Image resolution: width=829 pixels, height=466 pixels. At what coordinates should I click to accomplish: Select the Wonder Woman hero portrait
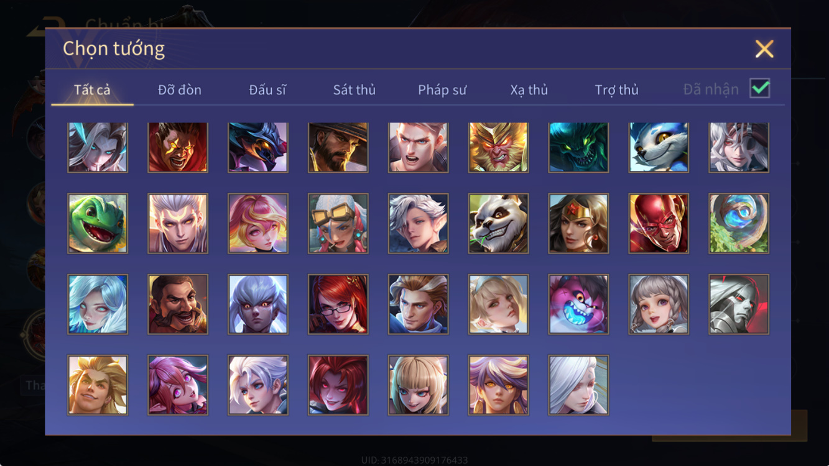[x=579, y=224]
